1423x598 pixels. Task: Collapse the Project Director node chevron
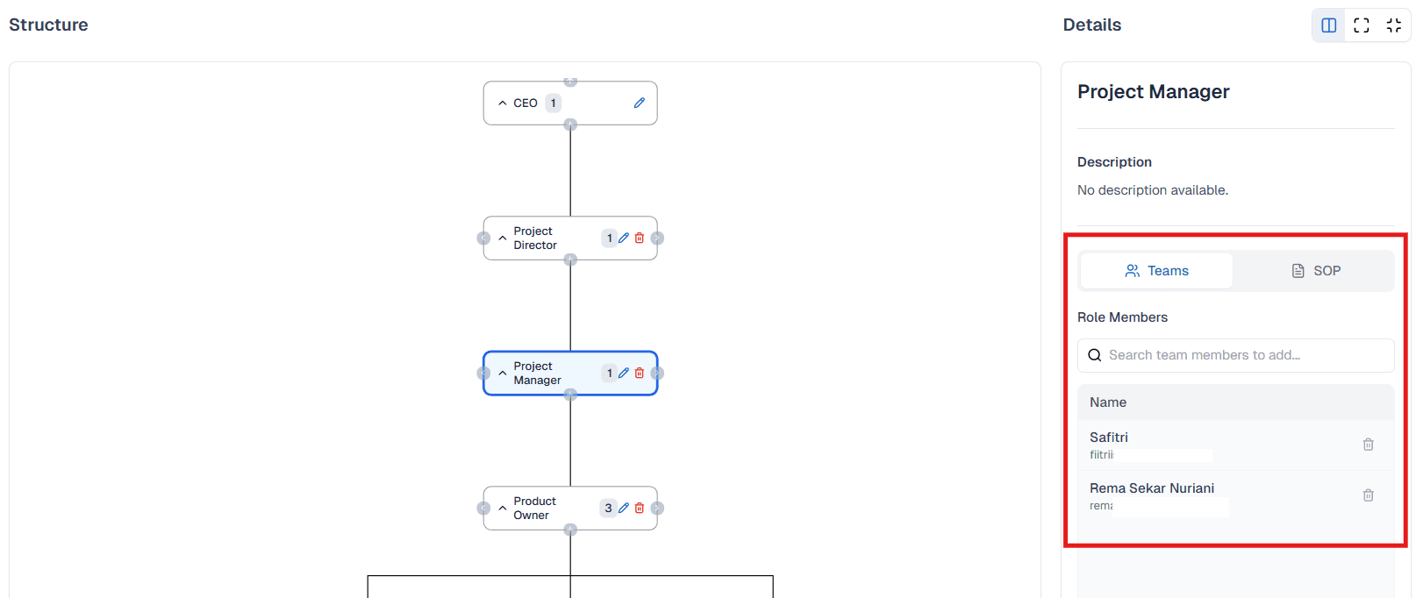[x=502, y=238]
